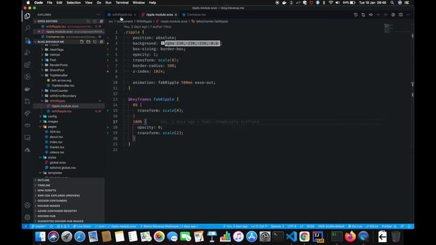Open the Explorer view in the activity bar

tap(27, 16)
